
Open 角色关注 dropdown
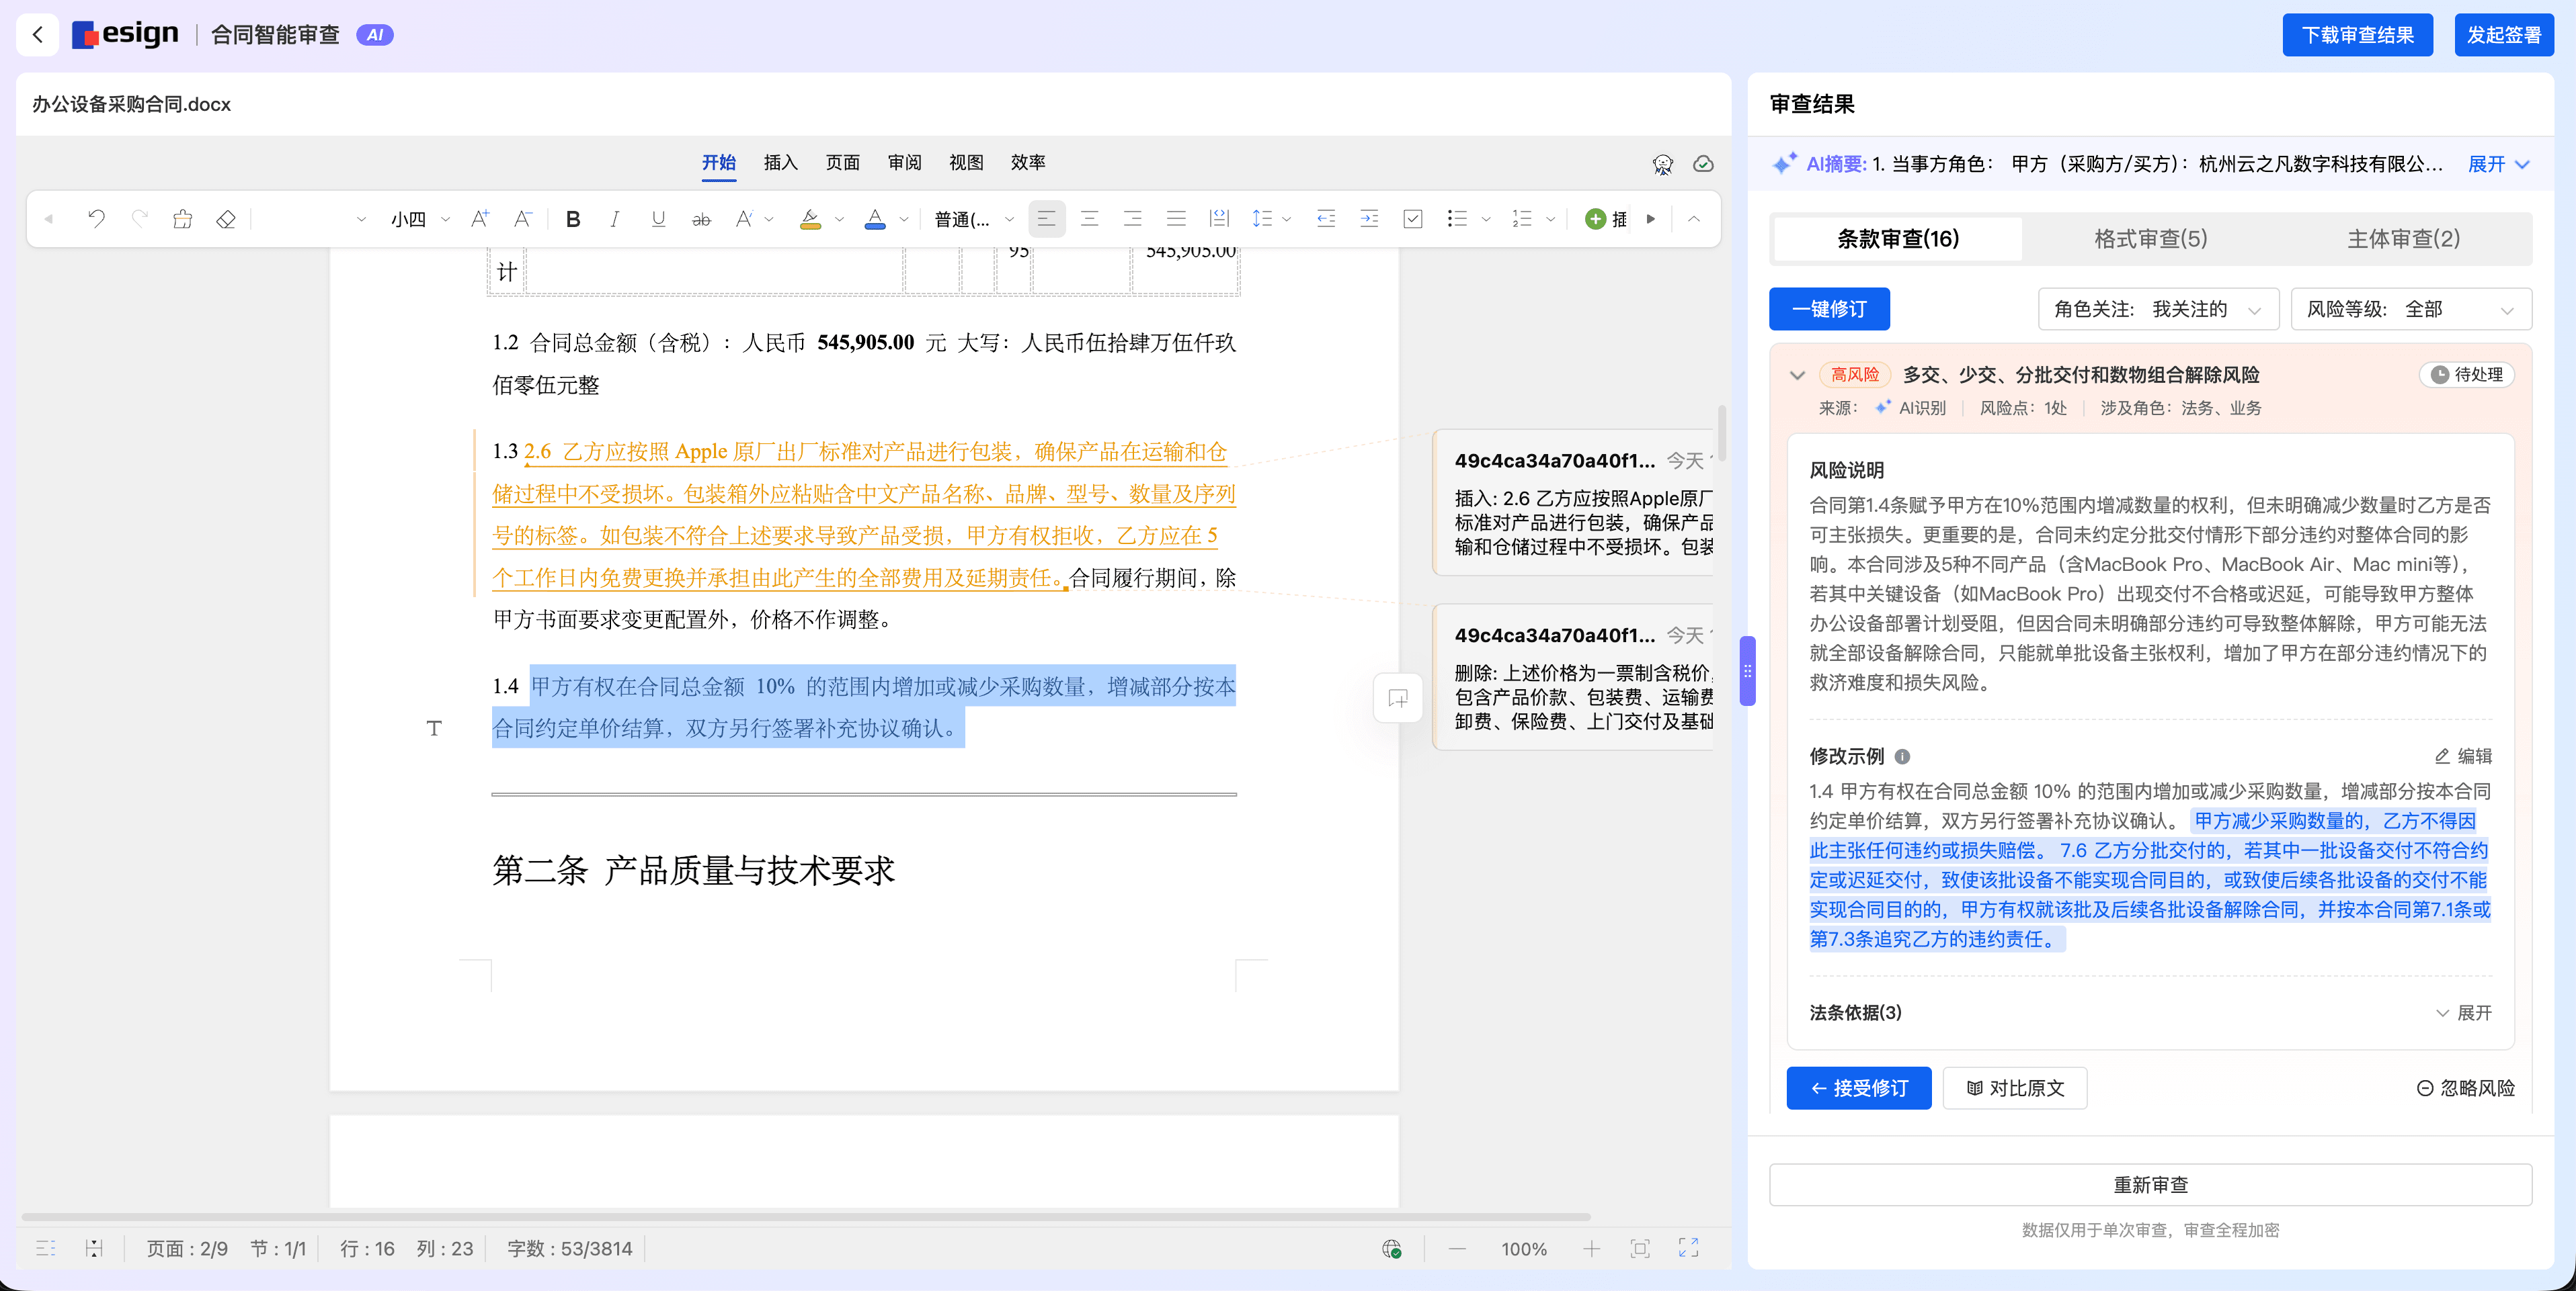(x=2158, y=309)
